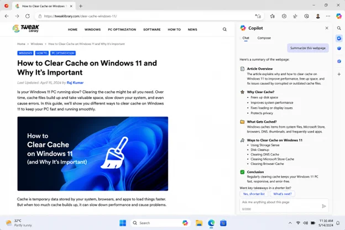Open Microsoft Store from the taskbar

[x=223, y=223]
